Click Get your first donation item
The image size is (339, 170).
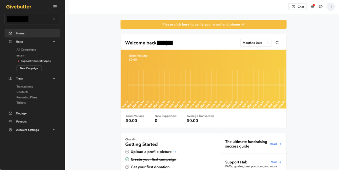point(150,167)
